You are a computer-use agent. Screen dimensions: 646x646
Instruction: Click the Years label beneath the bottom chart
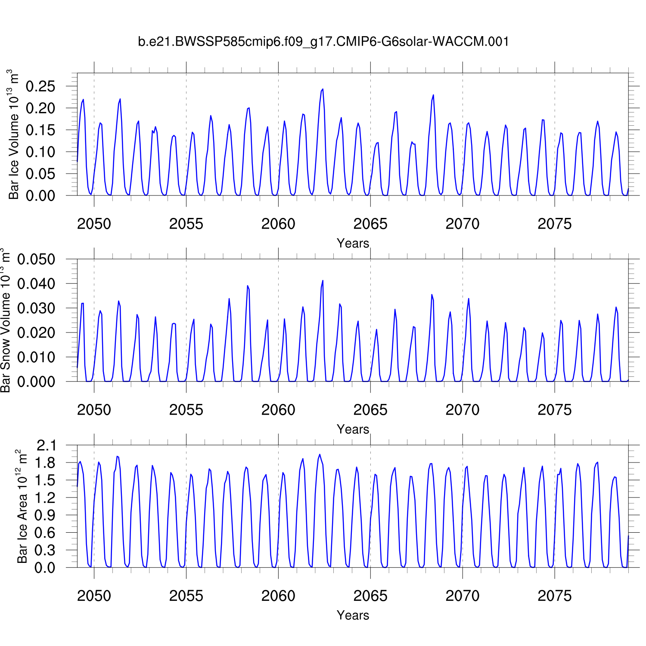tap(353, 615)
